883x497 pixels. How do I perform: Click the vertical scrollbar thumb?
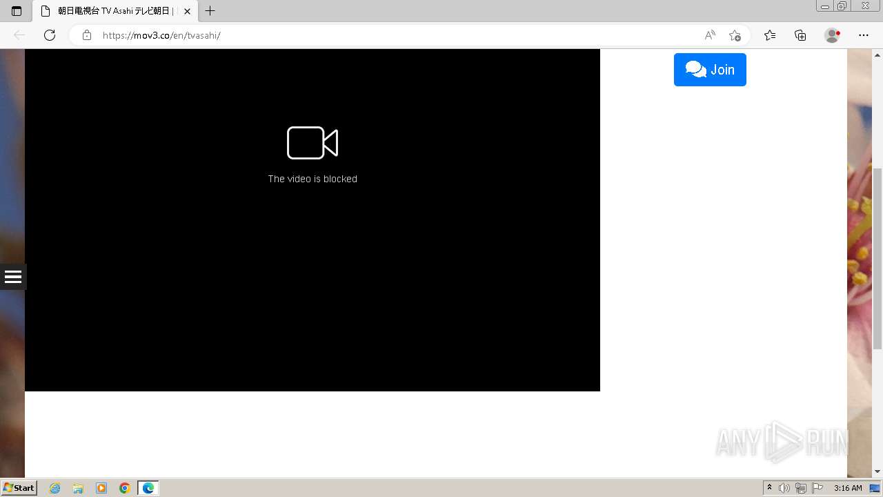coord(877,259)
